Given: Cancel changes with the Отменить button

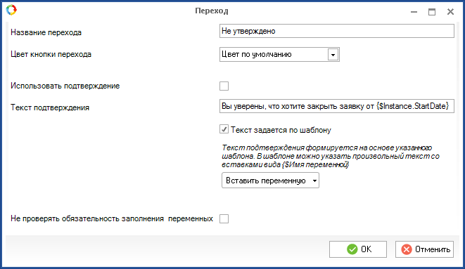Looking at the screenshot, I should [424, 249].
